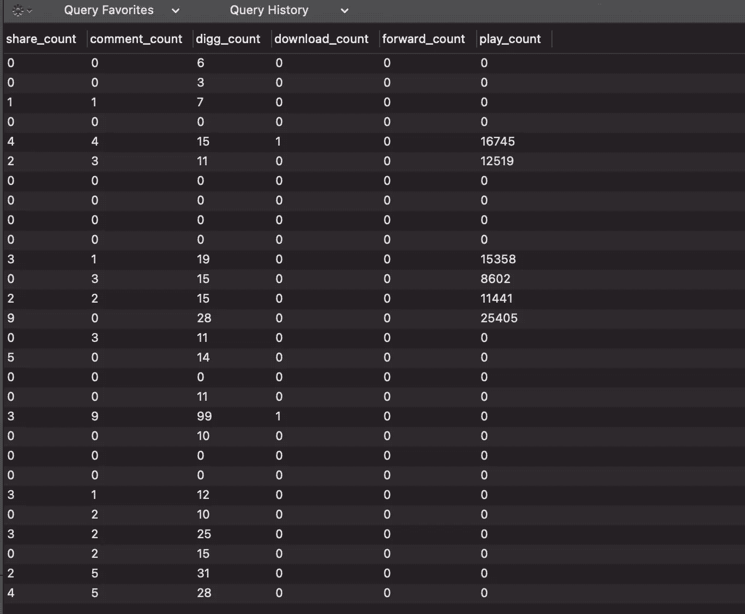Select the forward_count column header

coord(423,39)
